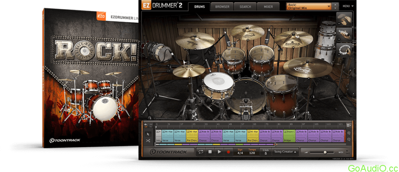Hit the kick drum head
The width and height of the screenshot is (399, 172).
[246, 96]
